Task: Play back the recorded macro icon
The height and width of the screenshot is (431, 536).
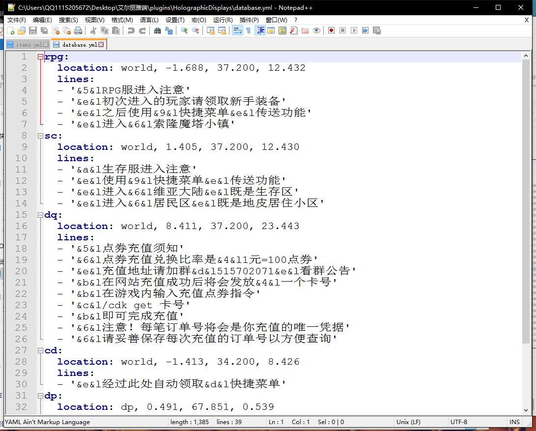Action: point(354,31)
